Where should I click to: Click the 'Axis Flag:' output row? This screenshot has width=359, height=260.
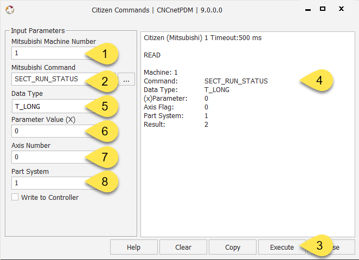click(176, 107)
